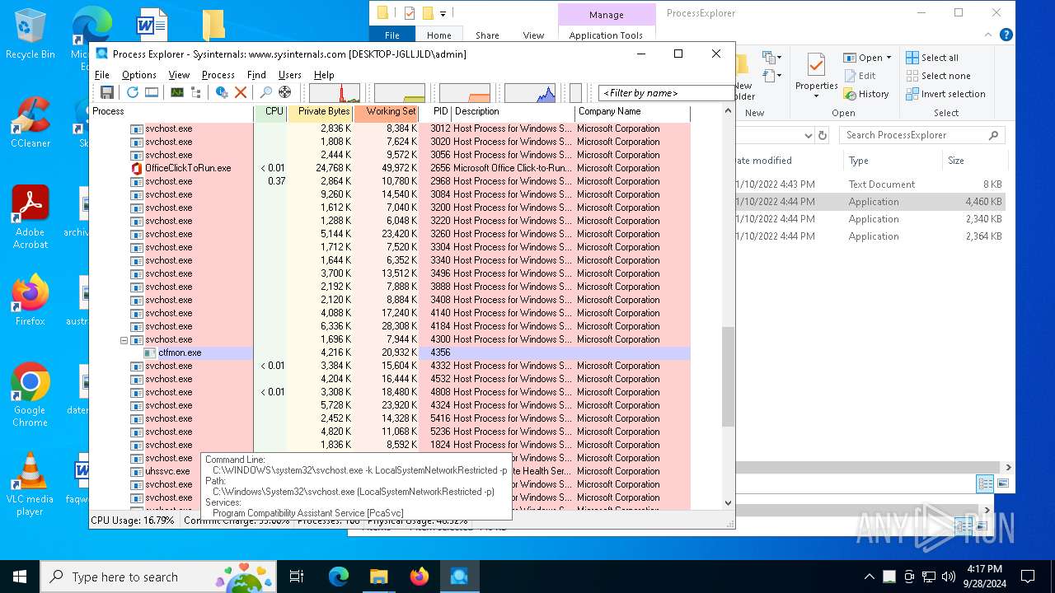The width and height of the screenshot is (1055, 593).
Task: Sort processes by the Working Set column
Action: [387, 112]
